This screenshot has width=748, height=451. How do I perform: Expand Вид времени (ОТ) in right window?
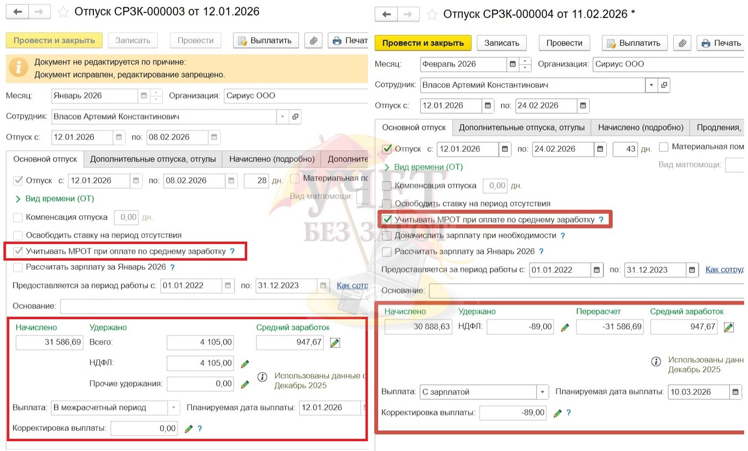click(423, 167)
